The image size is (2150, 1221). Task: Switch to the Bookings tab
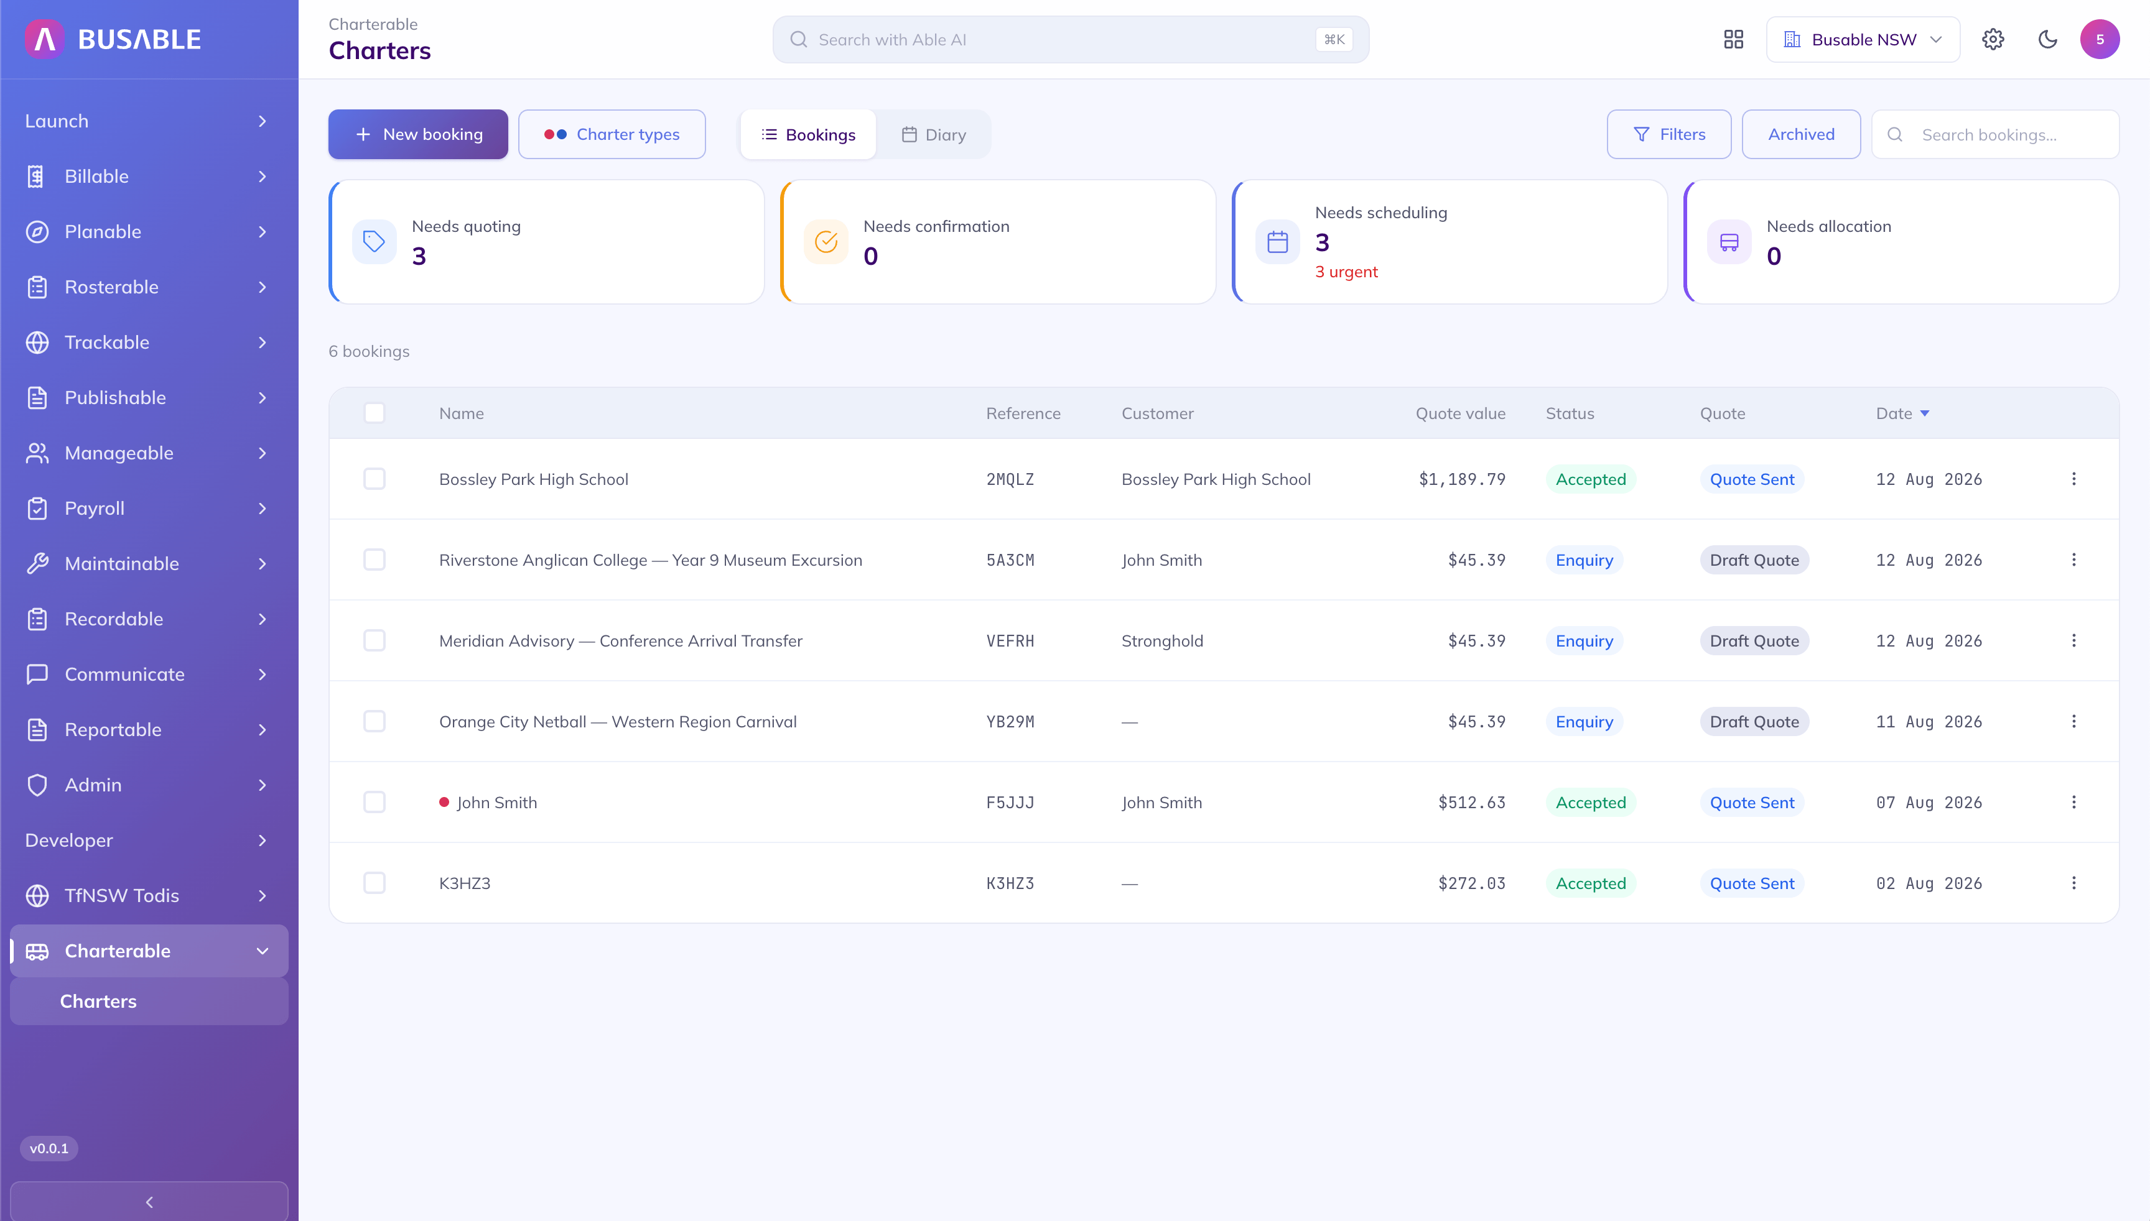pyautogui.click(x=808, y=134)
